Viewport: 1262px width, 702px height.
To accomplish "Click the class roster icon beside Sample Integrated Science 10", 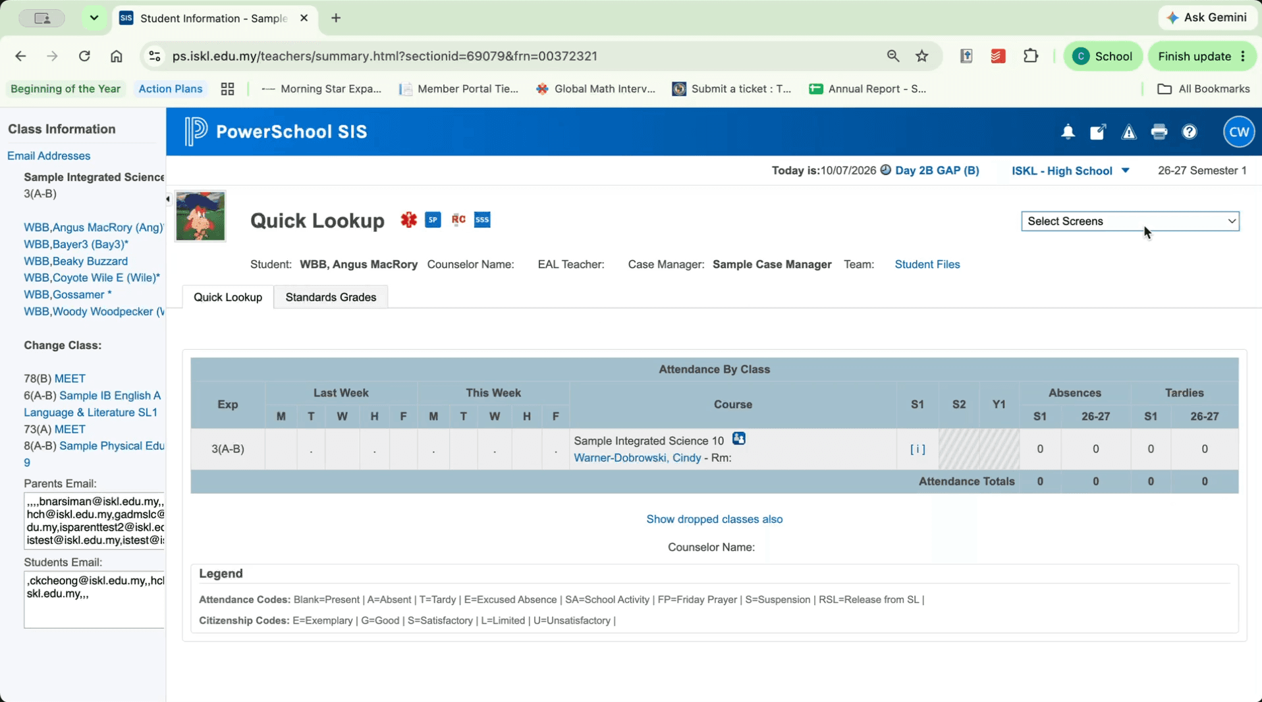I will coord(738,439).
